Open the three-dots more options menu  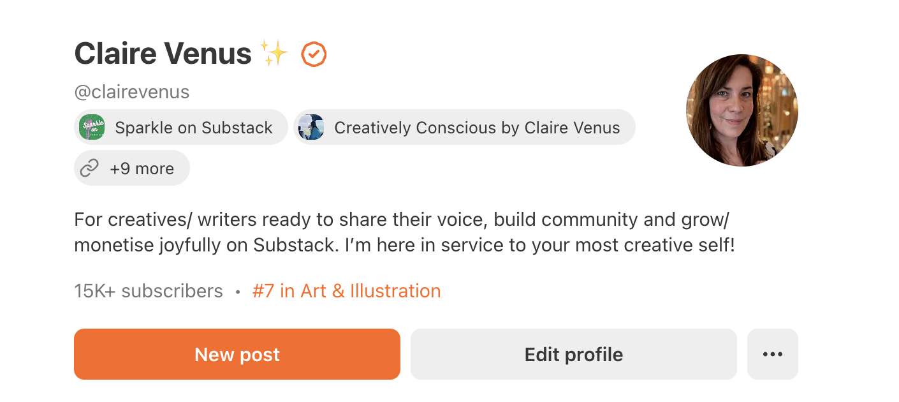772,354
